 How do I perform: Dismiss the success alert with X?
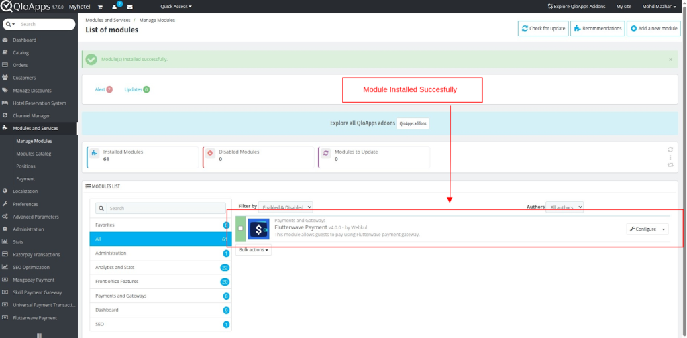click(x=670, y=60)
